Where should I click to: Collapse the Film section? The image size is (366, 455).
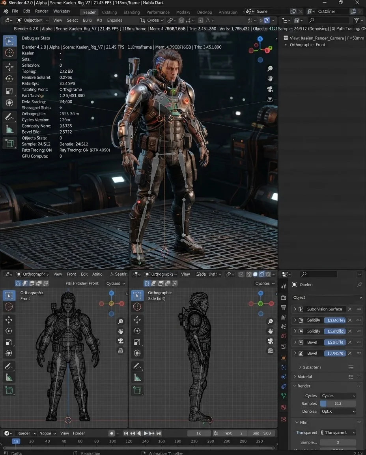click(x=297, y=423)
